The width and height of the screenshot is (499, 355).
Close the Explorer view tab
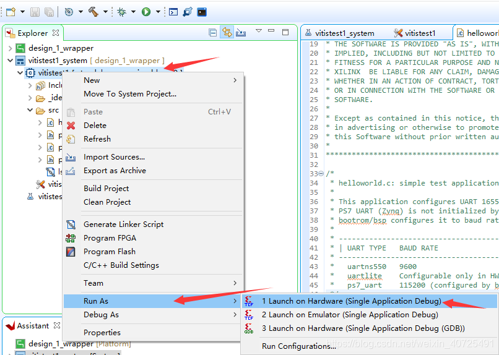(56, 33)
